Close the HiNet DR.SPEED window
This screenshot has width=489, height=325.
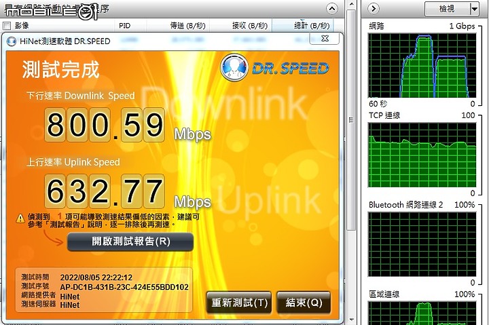325,38
